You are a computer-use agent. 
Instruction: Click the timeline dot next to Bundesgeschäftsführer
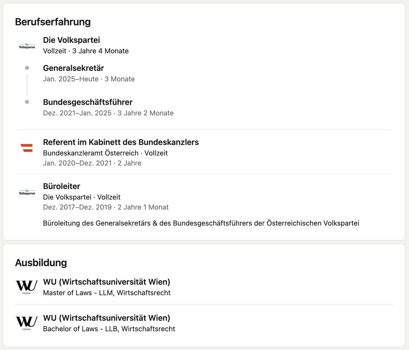(27, 102)
